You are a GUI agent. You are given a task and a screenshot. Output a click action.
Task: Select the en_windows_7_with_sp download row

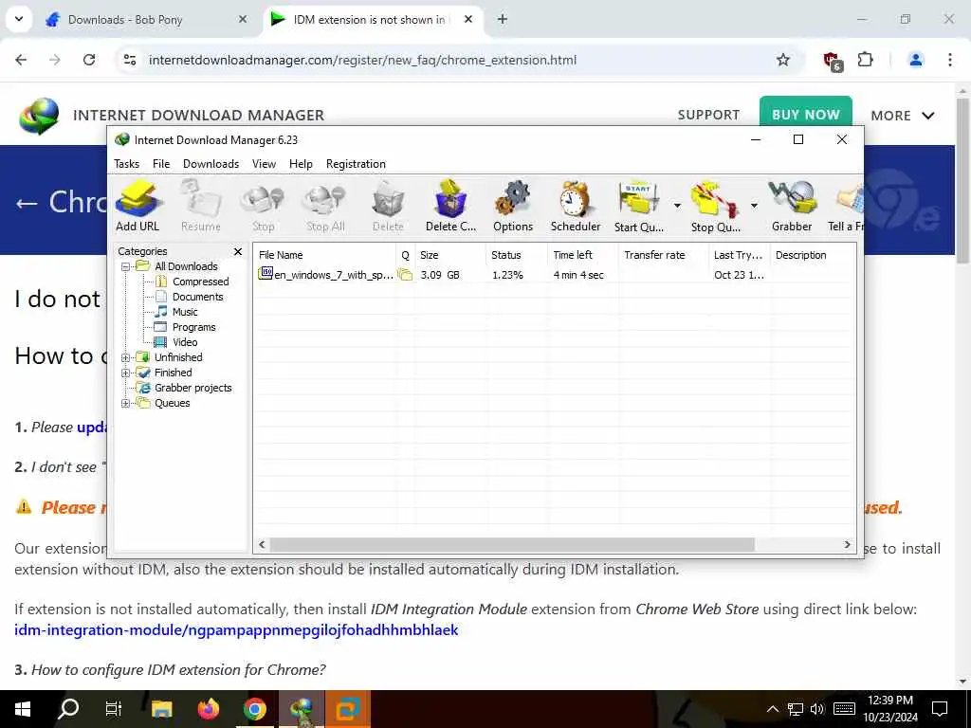[x=554, y=275]
